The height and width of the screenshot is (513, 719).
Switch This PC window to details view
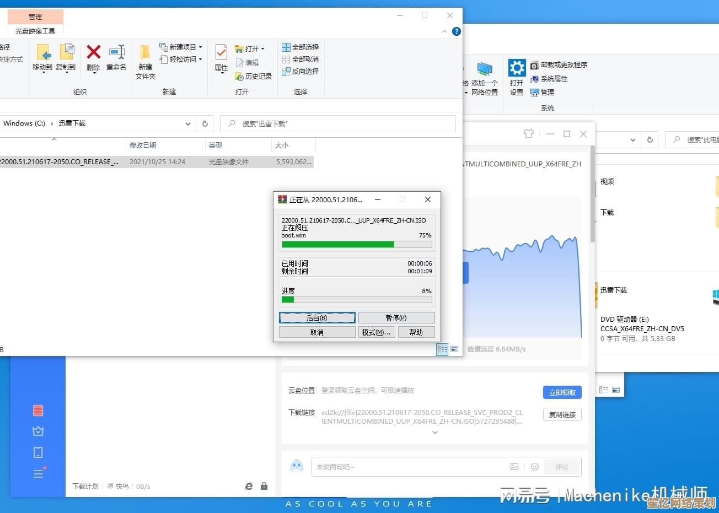click(x=604, y=390)
